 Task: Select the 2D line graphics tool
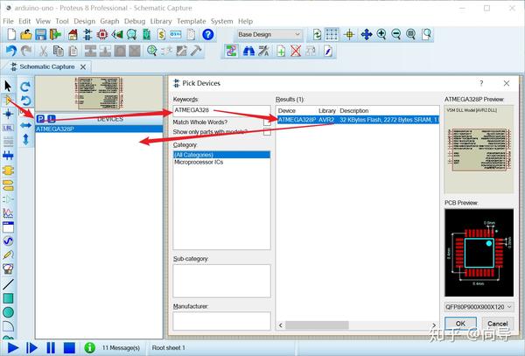pyautogui.click(x=8, y=284)
